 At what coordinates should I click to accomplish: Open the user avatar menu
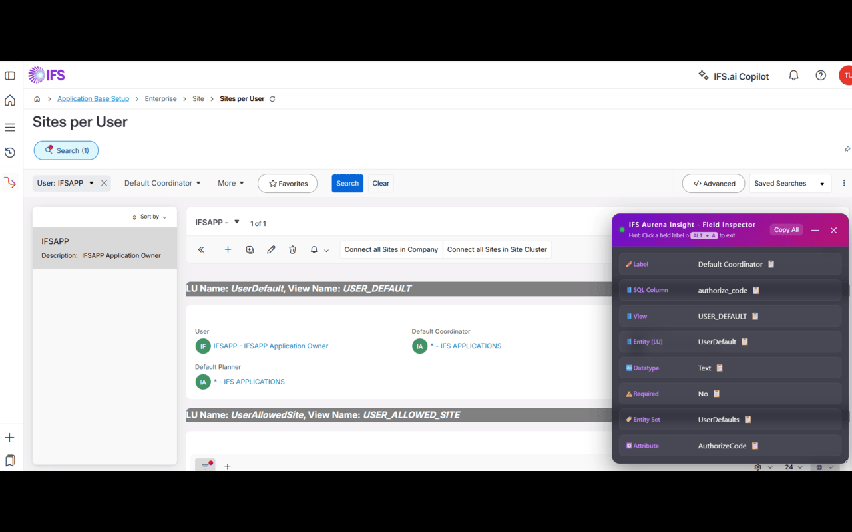coord(845,76)
